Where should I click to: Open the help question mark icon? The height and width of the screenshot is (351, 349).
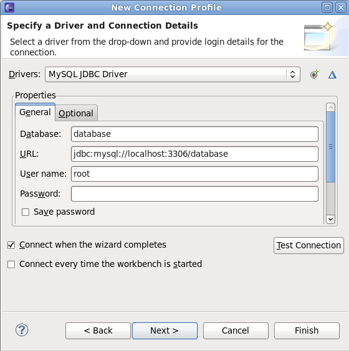point(22,330)
